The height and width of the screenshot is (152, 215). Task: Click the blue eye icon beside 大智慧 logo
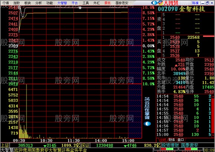click(155, 3)
